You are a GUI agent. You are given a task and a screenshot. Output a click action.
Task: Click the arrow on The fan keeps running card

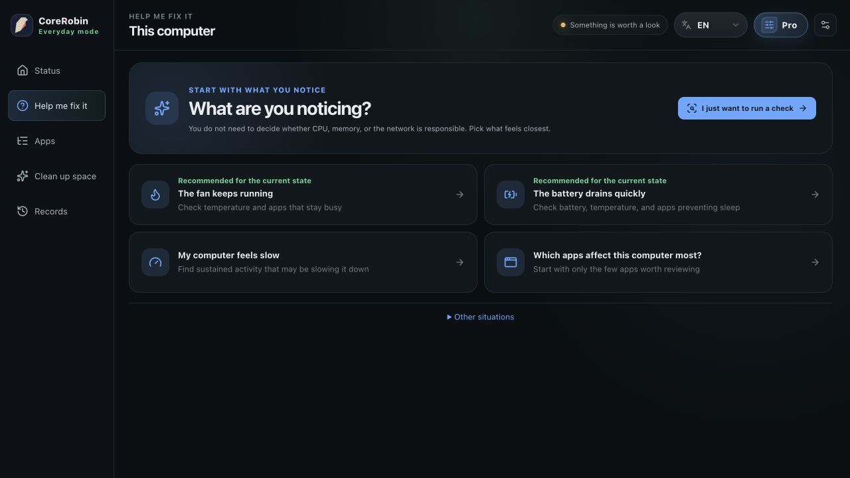click(x=460, y=195)
